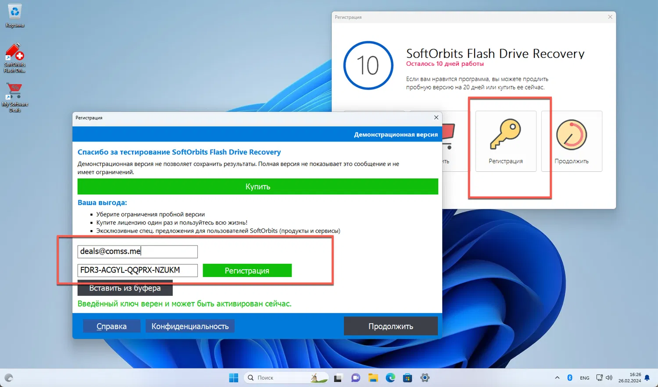Open the My Software Deals shortcut
Viewport: 658px width, 387px height.
pos(14,92)
